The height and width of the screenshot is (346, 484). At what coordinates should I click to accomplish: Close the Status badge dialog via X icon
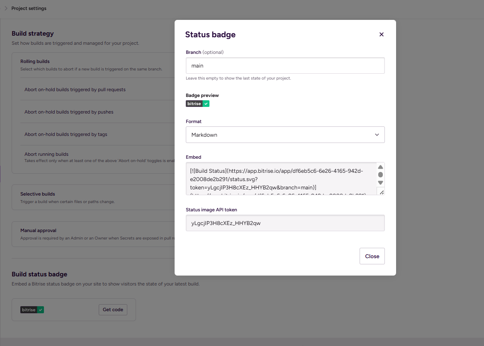tap(382, 34)
